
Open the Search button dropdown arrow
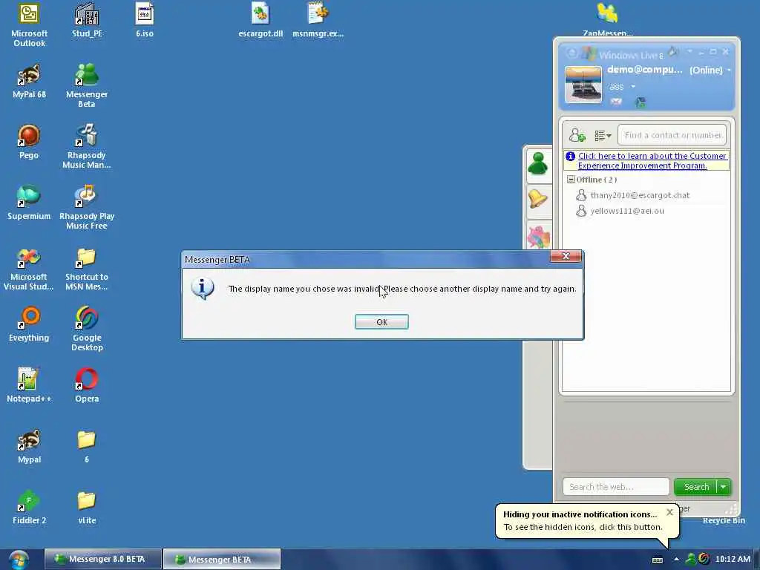tap(724, 487)
